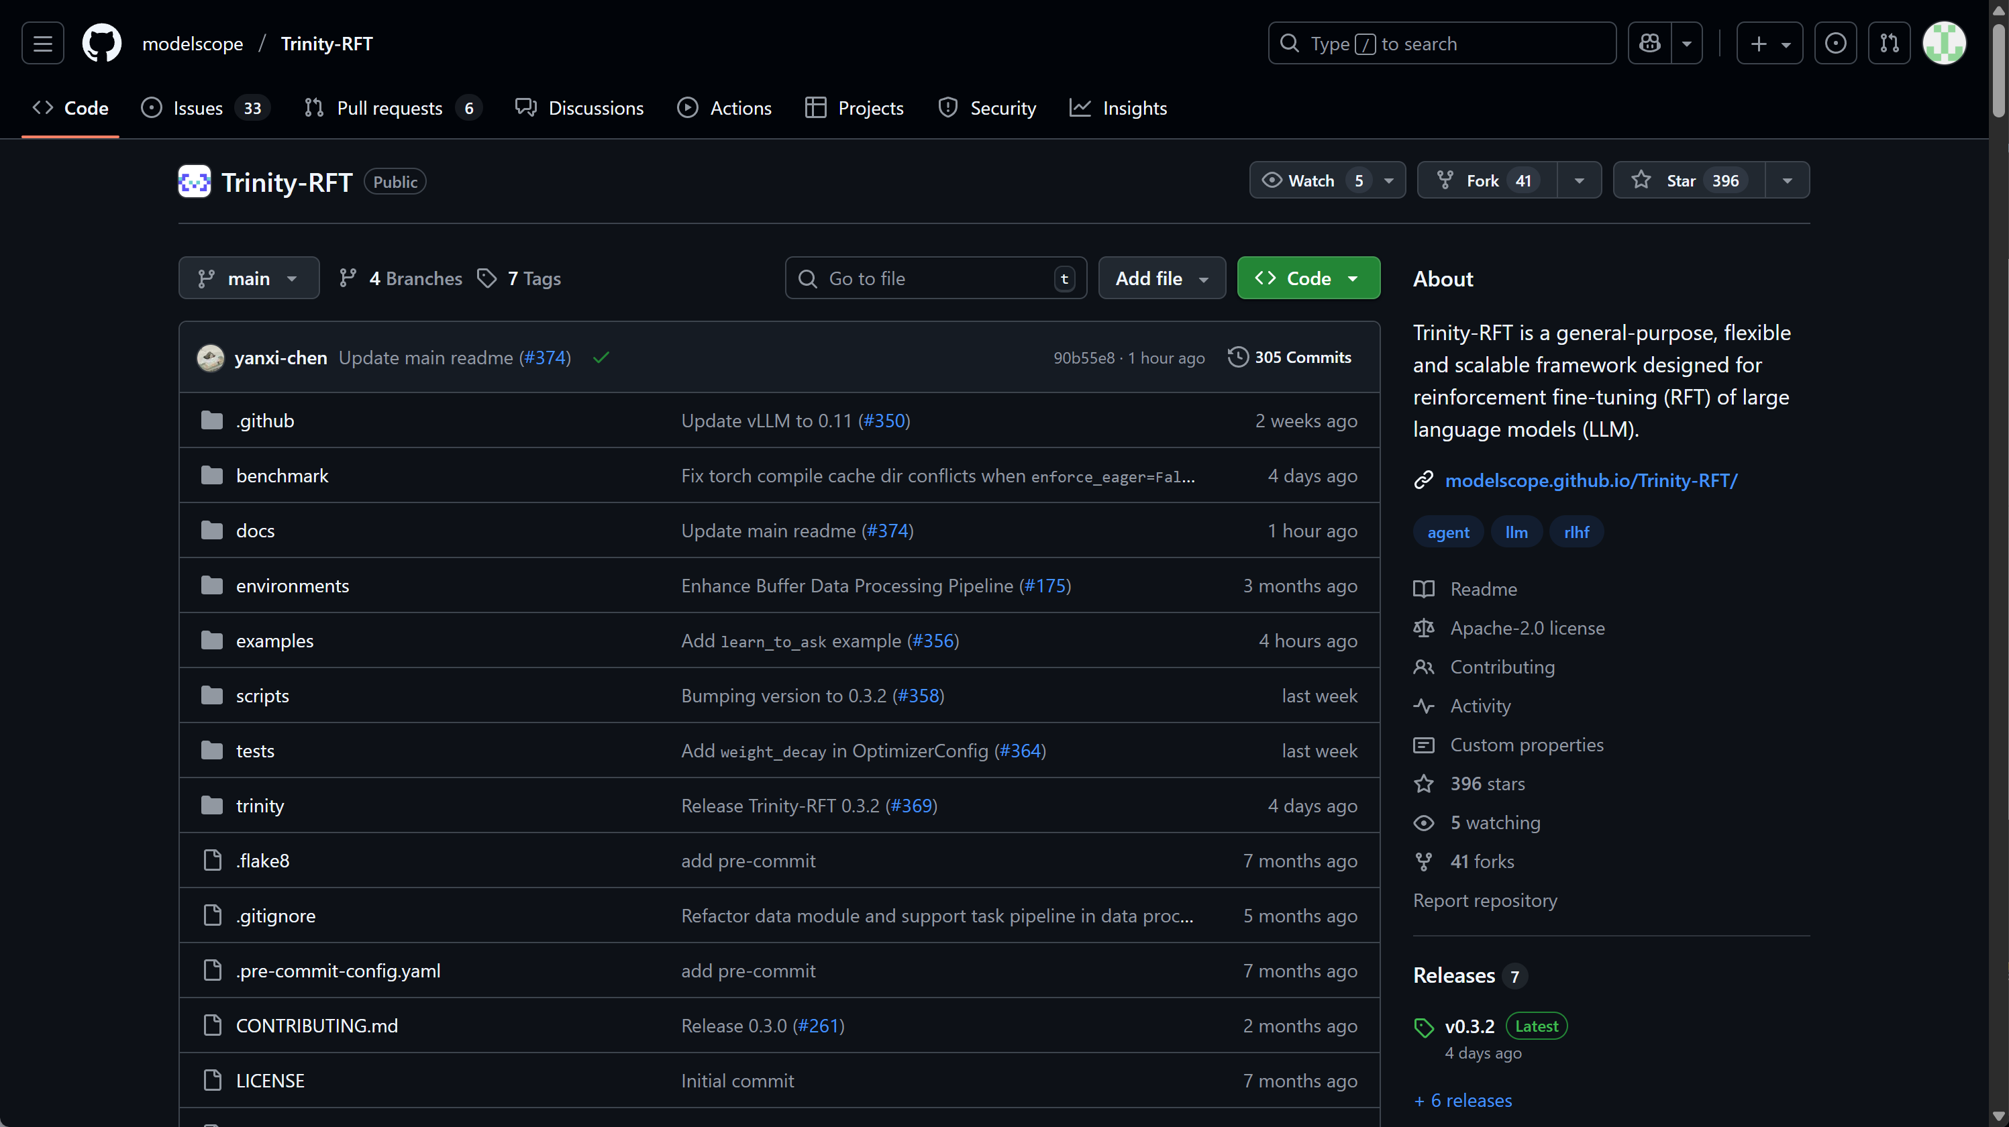Open the pull requests icon in header
The height and width of the screenshot is (1127, 2009).
pyautogui.click(x=1890, y=44)
